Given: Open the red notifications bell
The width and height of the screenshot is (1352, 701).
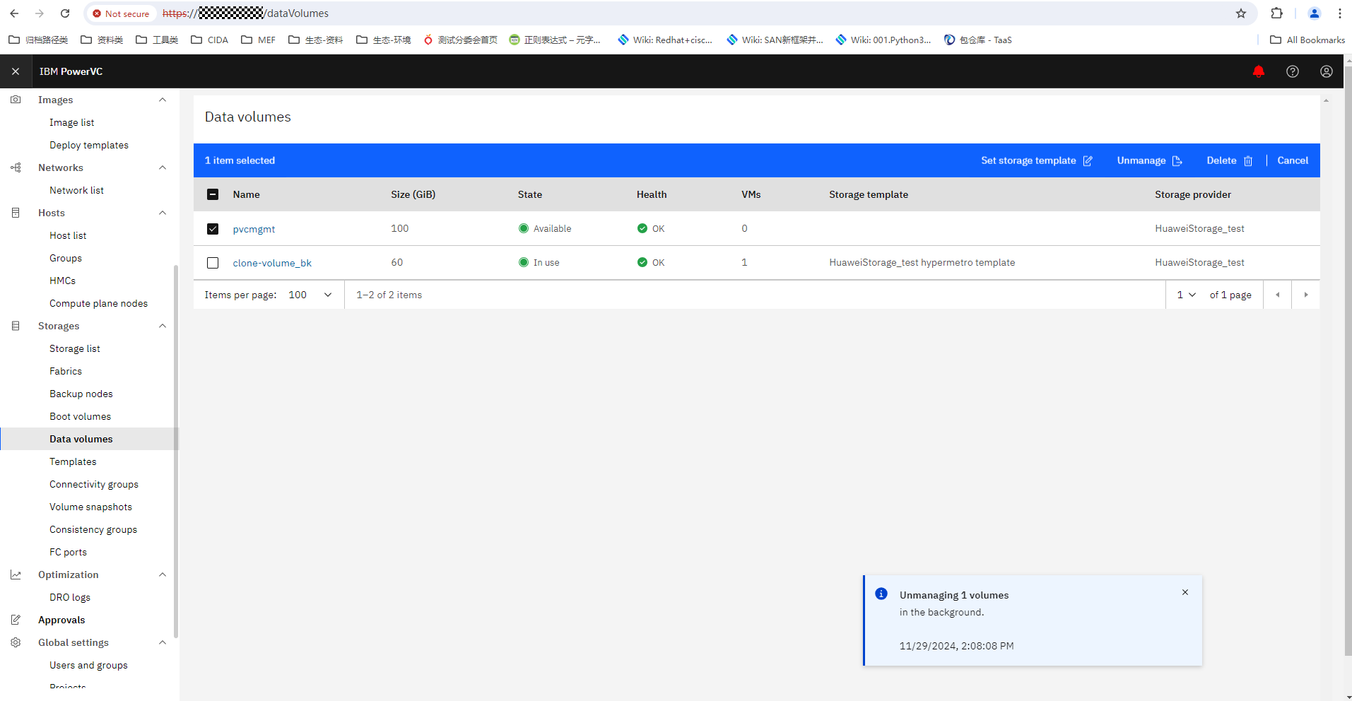Looking at the screenshot, I should click(x=1259, y=71).
